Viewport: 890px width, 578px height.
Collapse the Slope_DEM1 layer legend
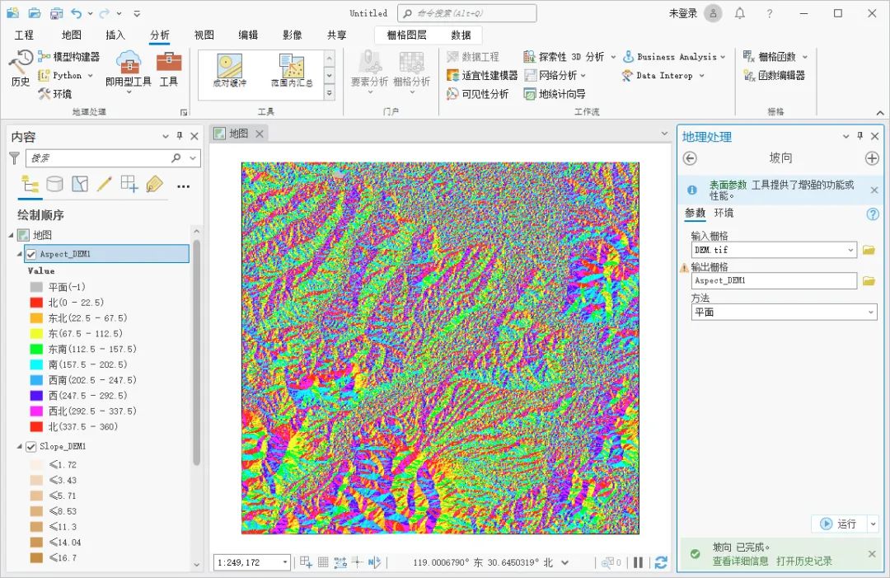(x=20, y=446)
